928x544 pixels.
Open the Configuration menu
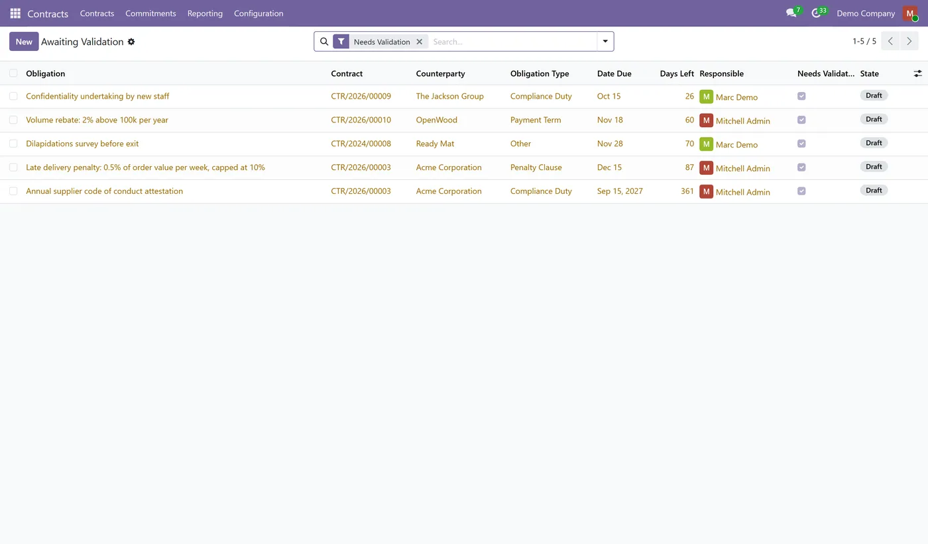[259, 13]
